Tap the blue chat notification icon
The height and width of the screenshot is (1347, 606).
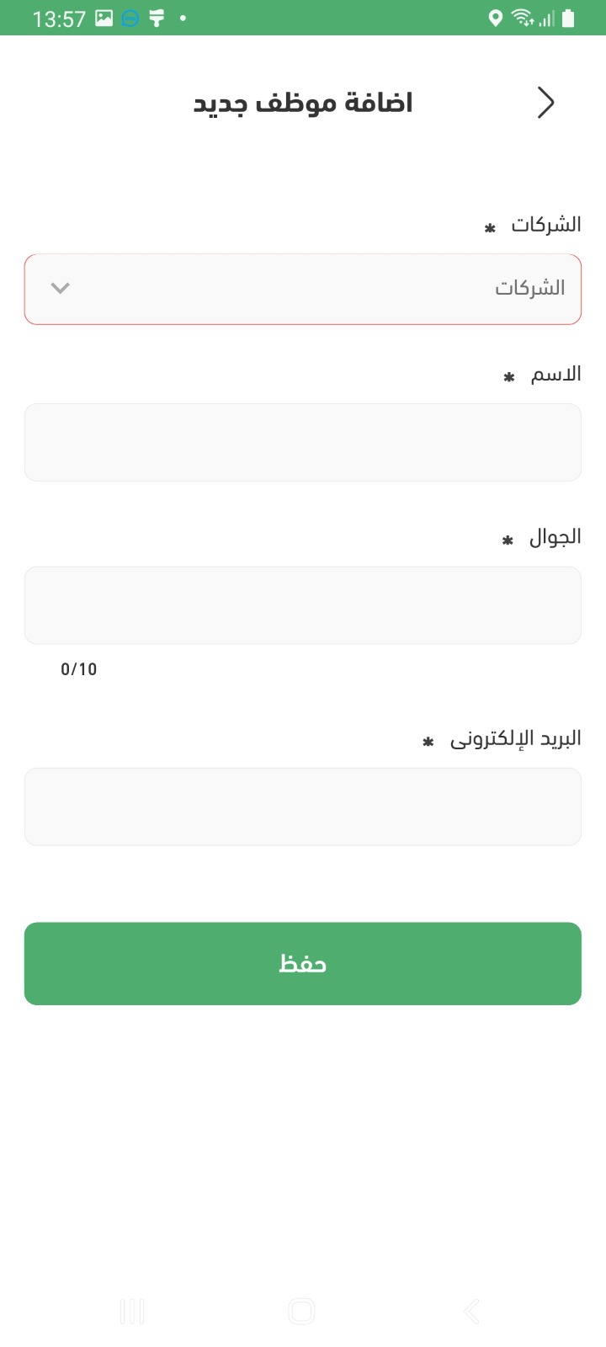130,18
